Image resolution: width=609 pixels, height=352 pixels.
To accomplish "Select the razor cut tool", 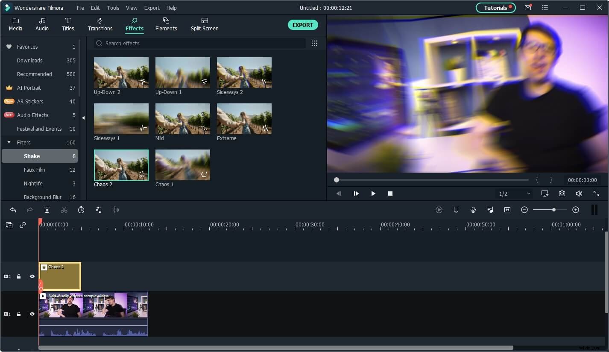I will [64, 210].
